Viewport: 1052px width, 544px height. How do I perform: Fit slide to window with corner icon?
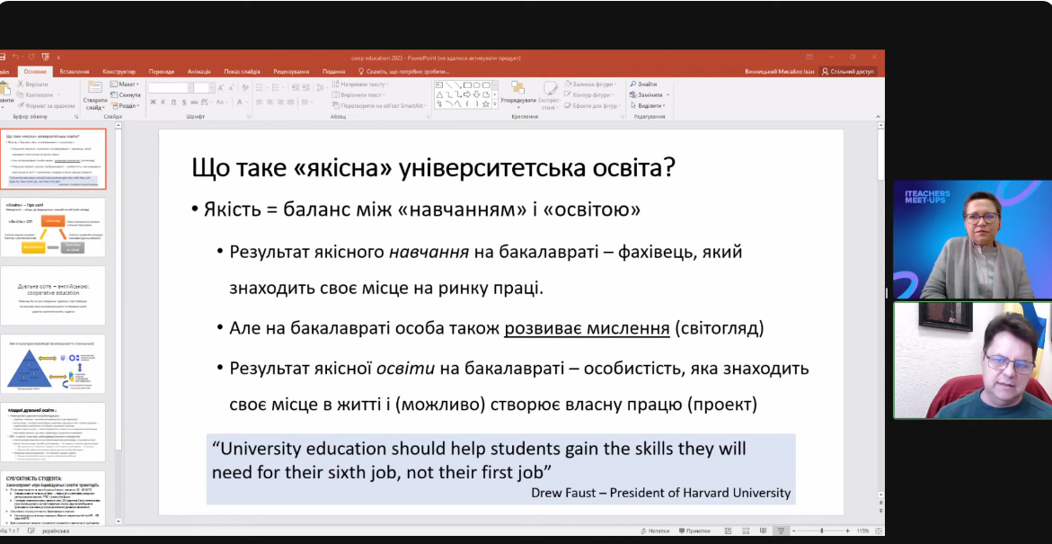coord(879,531)
